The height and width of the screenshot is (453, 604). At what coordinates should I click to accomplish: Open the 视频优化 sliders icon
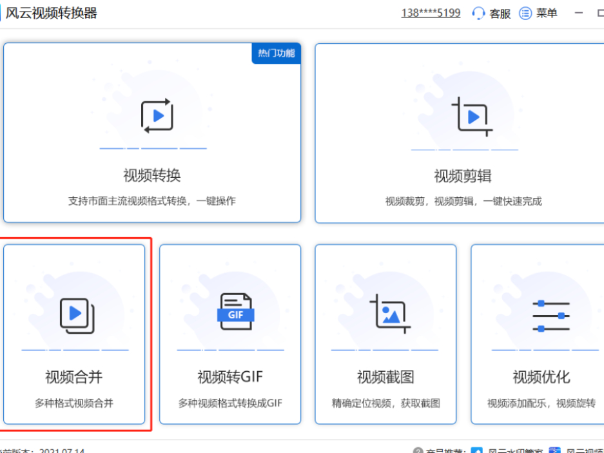[551, 316]
